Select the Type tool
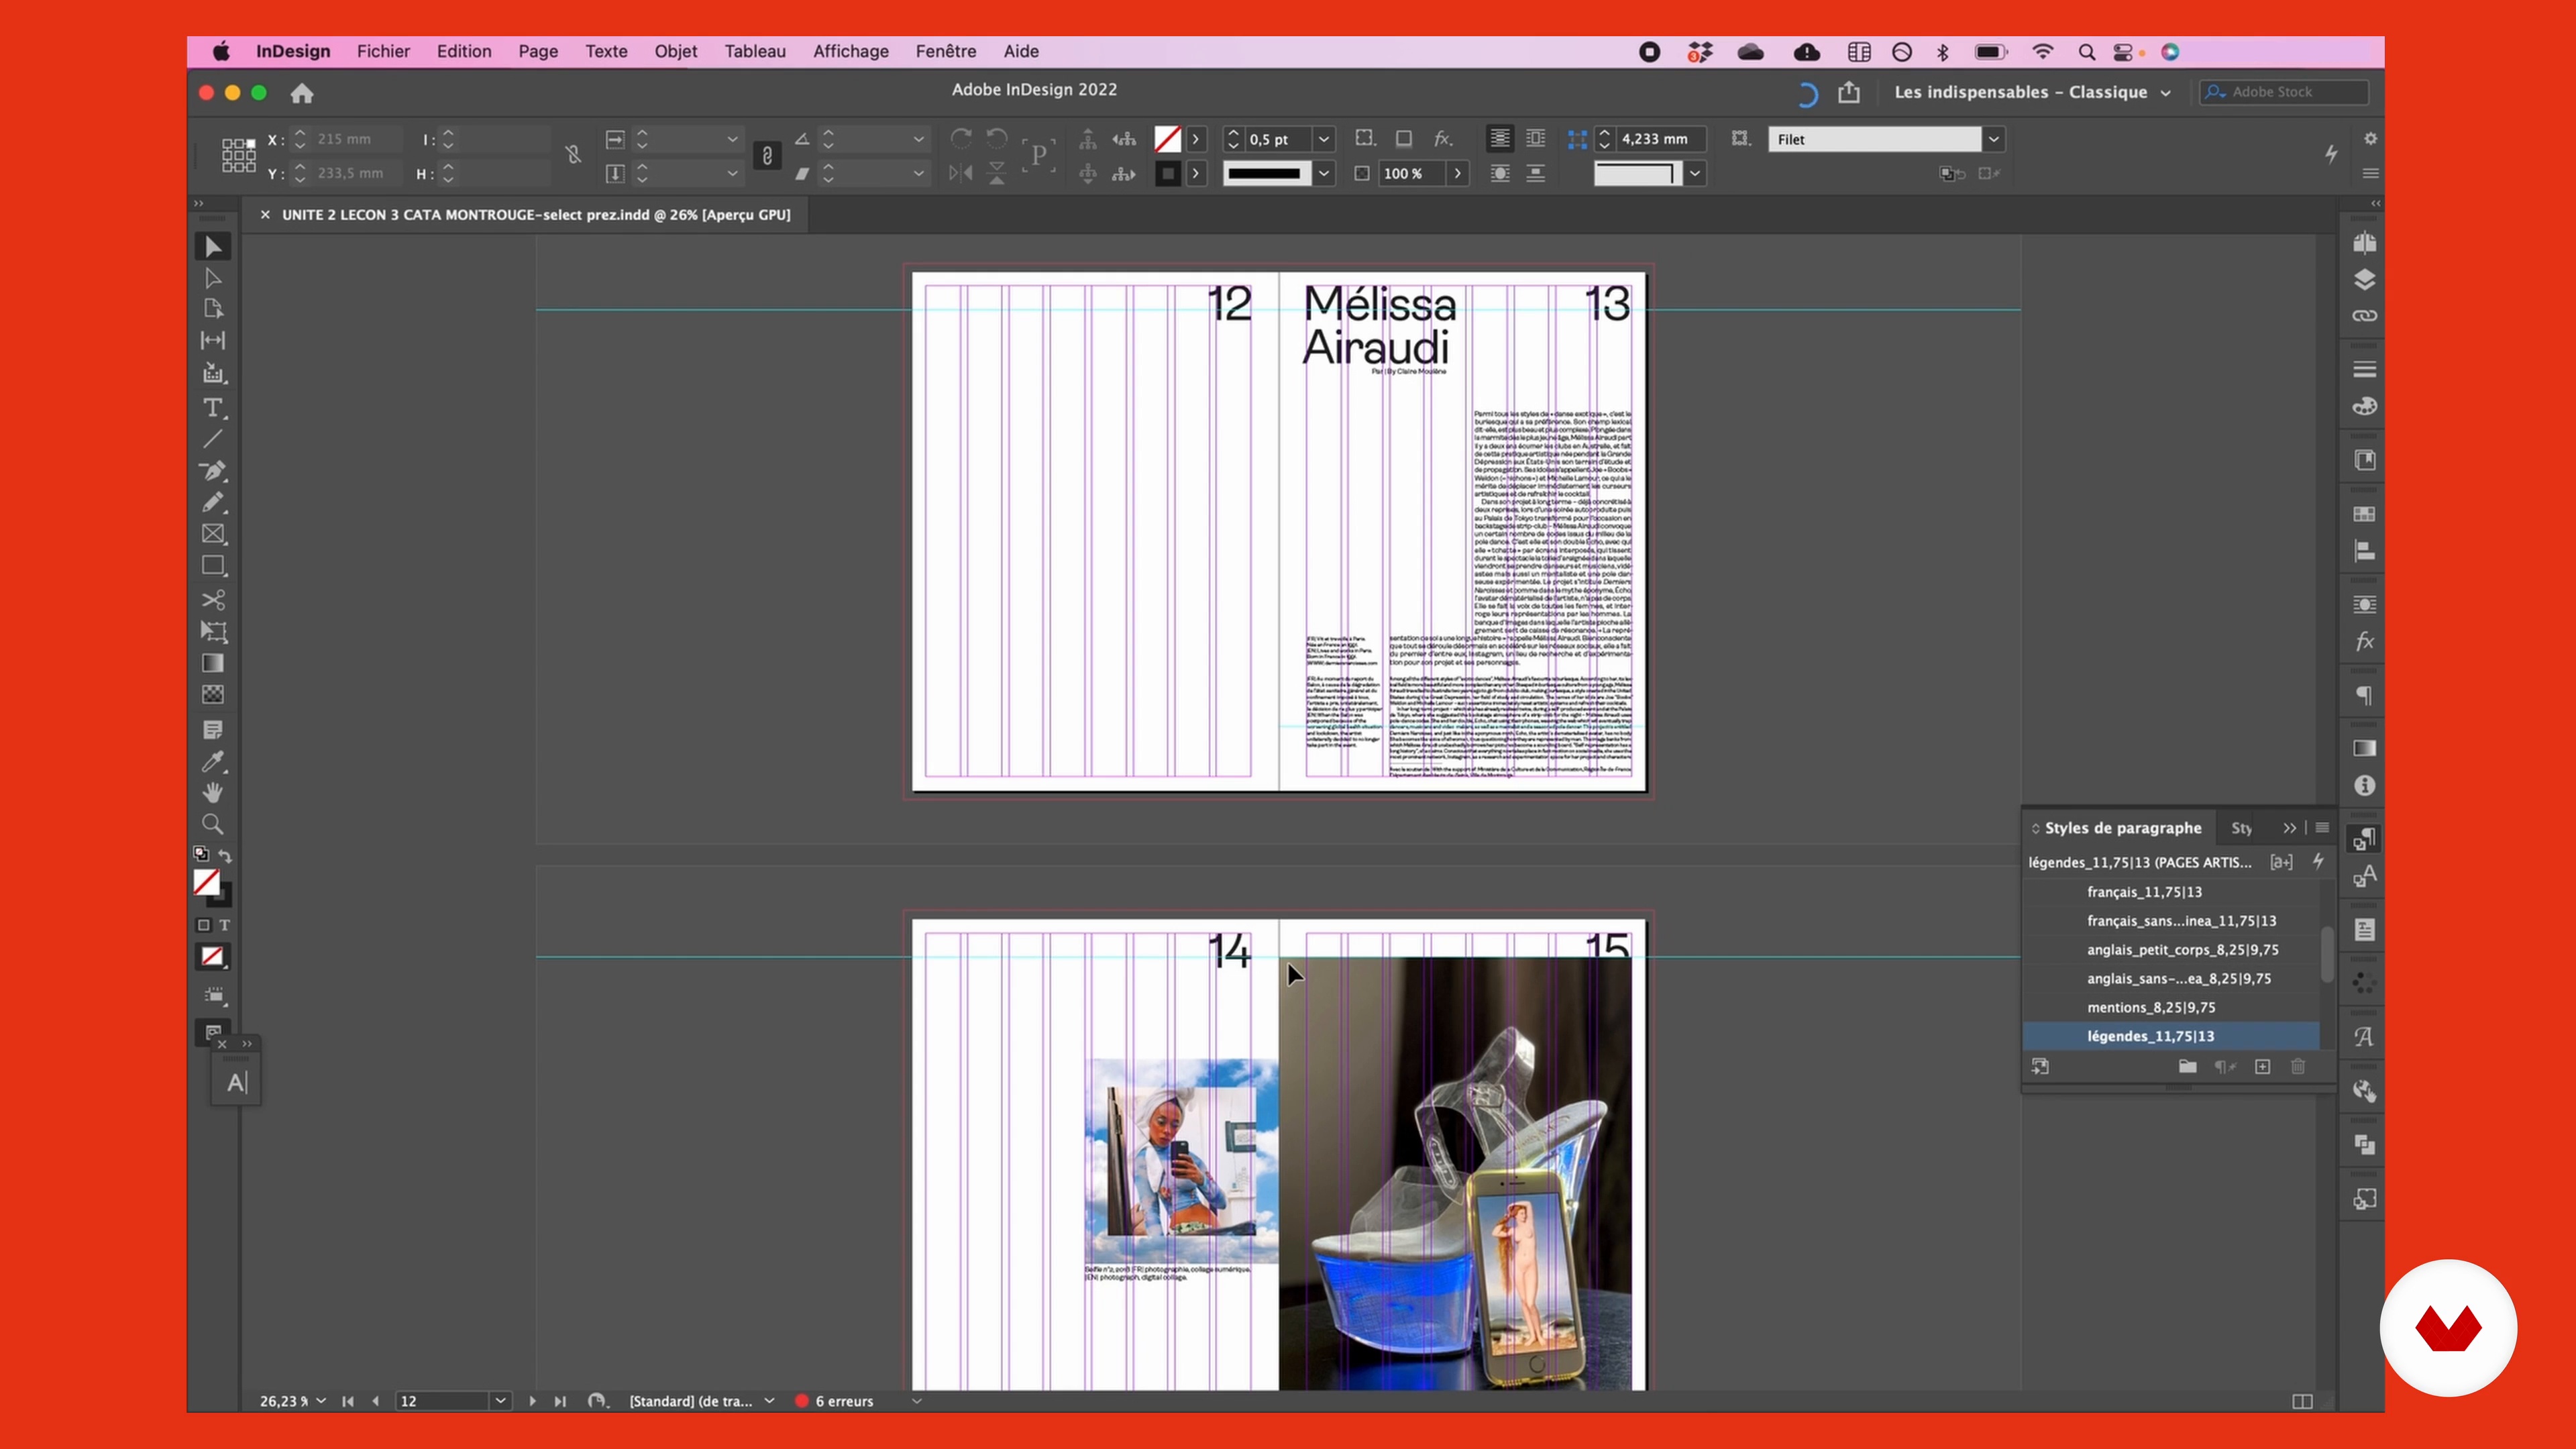The height and width of the screenshot is (1449, 2576). click(212, 408)
